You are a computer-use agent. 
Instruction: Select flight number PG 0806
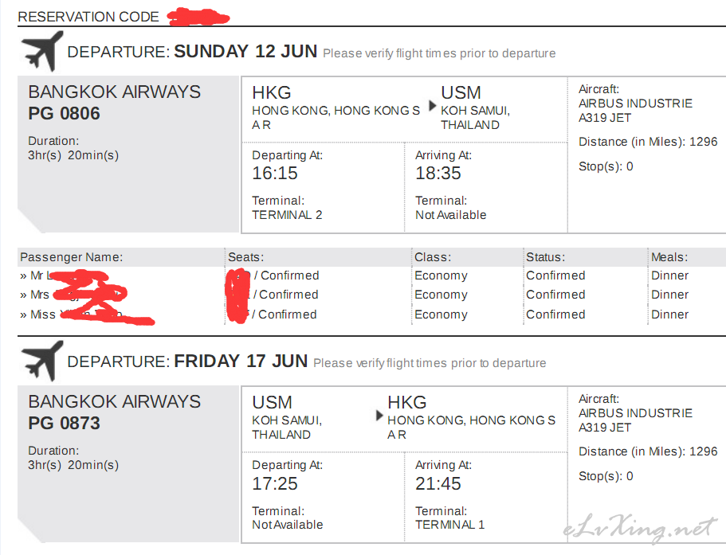coord(64,113)
